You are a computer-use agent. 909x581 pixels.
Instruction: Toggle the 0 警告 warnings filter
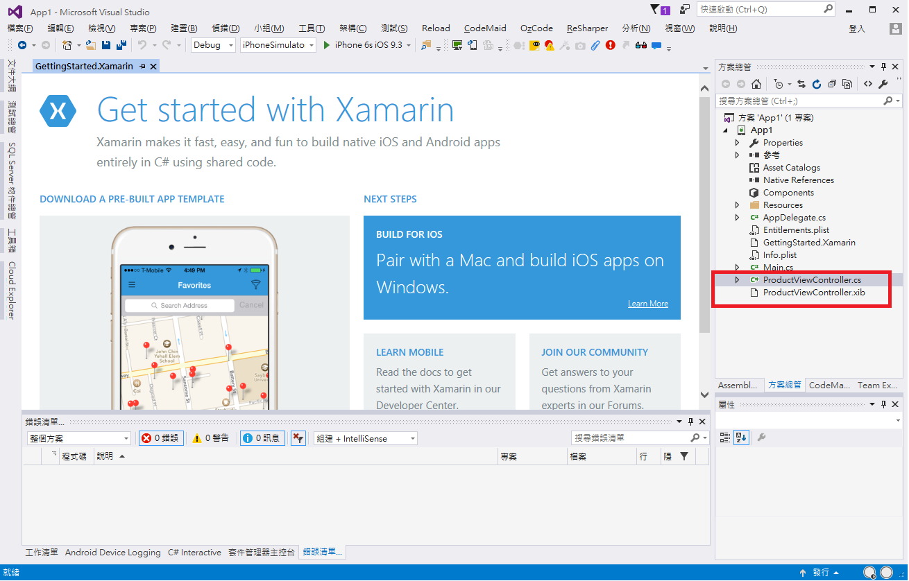[x=211, y=438]
